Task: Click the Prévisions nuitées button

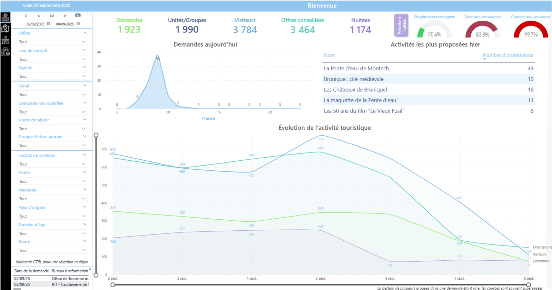Action: (401, 26)
